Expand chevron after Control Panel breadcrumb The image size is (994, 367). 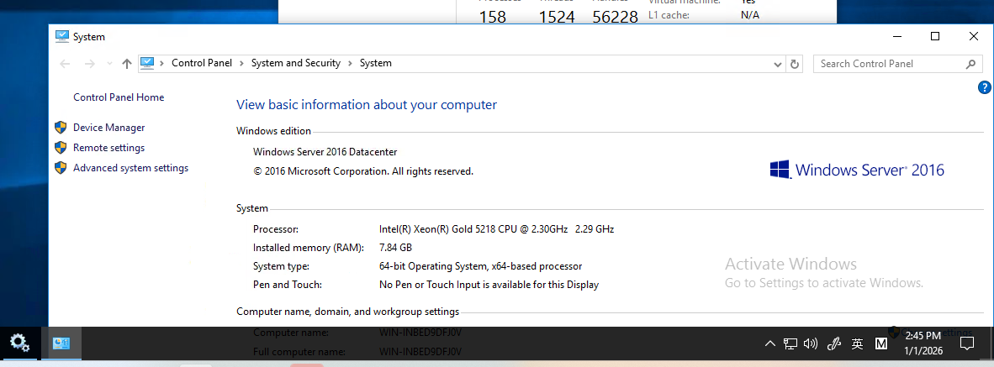click(x=241, y=63)
